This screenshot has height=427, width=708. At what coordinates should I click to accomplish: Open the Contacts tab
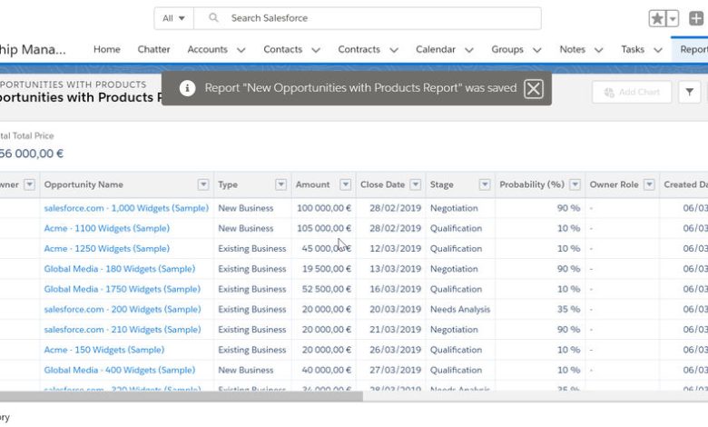point(282,49)
